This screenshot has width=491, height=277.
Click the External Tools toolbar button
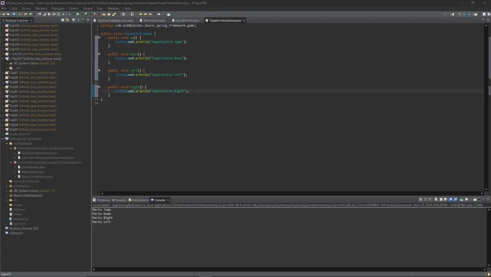[95, 14]
